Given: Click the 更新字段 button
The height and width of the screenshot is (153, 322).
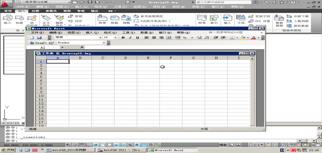Looking at the screenshot, I should point(260,16).
